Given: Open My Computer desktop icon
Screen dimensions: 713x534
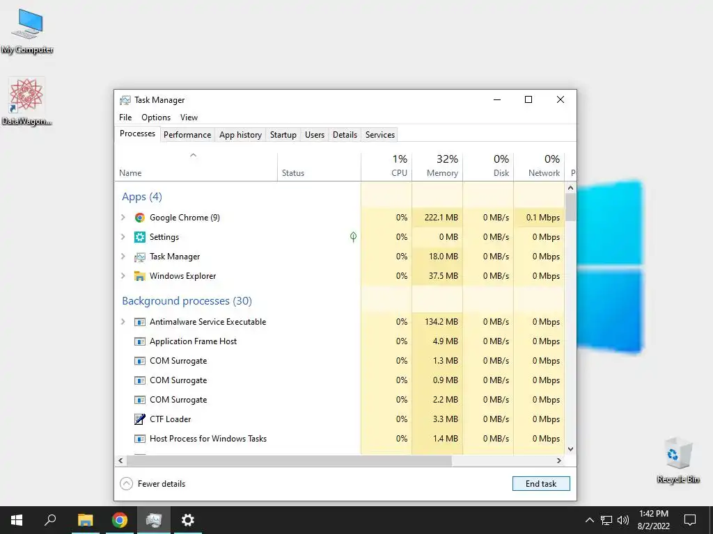Looking at the screenshot, I should [x=27, y=31].
